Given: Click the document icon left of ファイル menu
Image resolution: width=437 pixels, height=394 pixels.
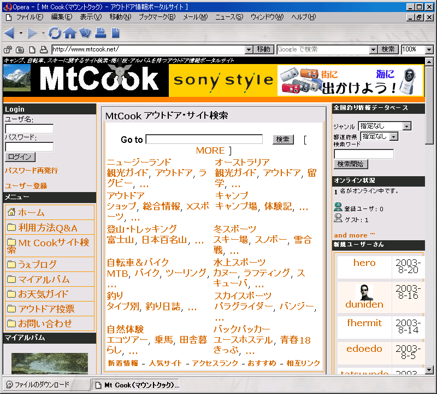Looking at the screenshot, I should 9,18.
